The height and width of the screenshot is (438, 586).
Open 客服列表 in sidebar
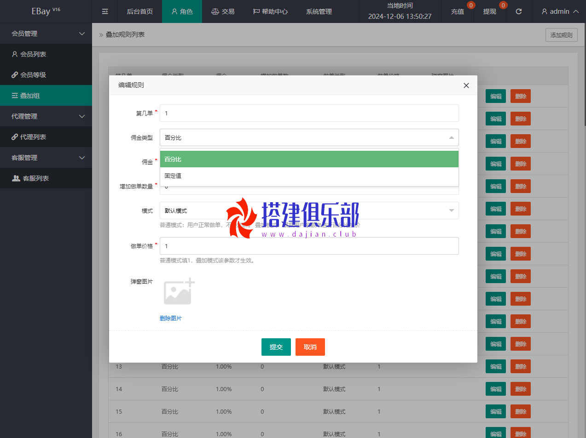pos(46,178)
